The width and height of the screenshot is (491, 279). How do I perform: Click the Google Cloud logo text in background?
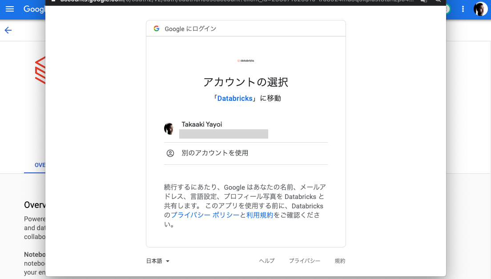click(34, 9)
